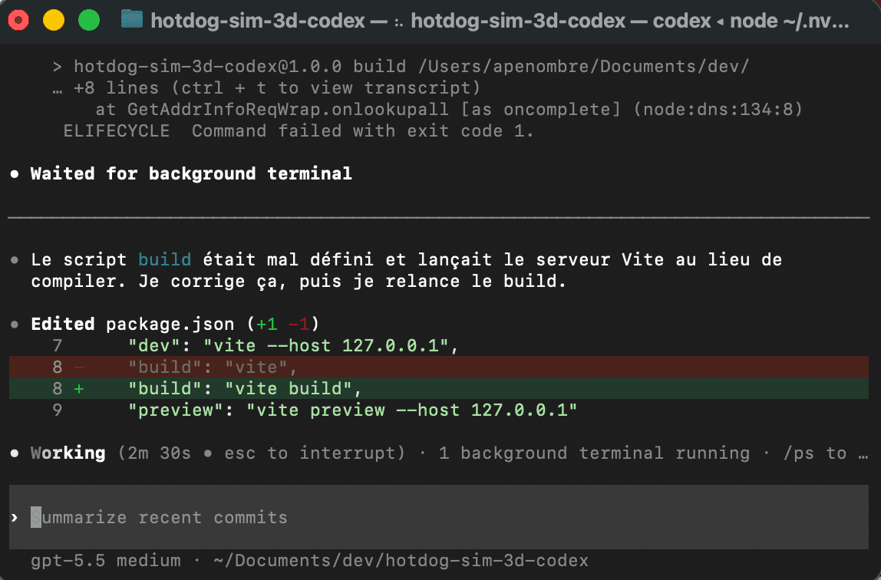This screenshot has width=881, height=580.
Task: Click the spinner bullet beside Working status
Action: (x=14, y=453)
